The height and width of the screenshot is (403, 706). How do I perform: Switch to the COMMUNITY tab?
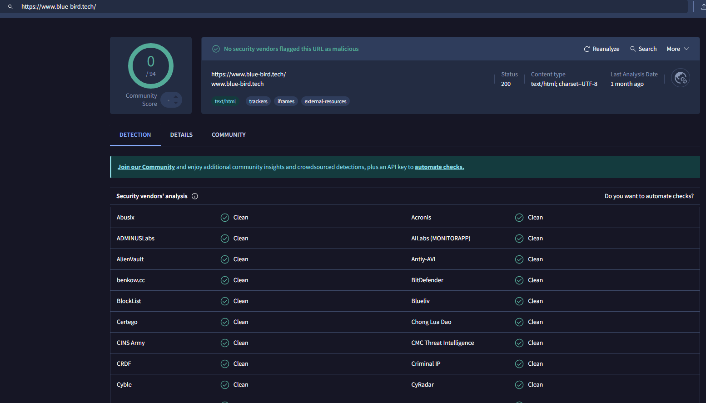pos(229,135)
